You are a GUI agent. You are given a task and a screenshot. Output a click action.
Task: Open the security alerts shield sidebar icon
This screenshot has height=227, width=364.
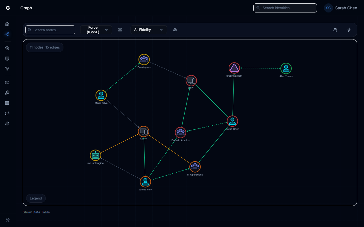[x=7, y=58]
